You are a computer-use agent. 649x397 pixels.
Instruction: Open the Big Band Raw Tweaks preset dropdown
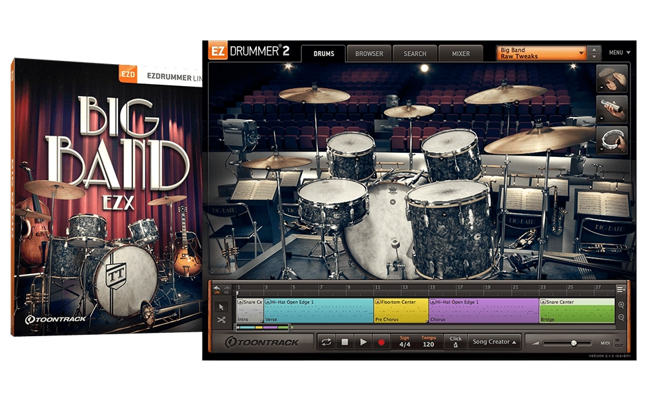pos(542,53)
